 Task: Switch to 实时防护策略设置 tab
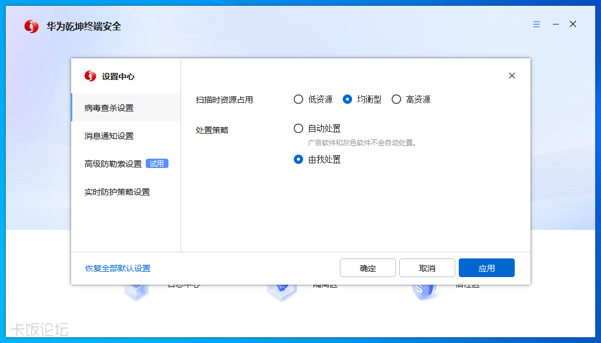(x=117, y=192)
